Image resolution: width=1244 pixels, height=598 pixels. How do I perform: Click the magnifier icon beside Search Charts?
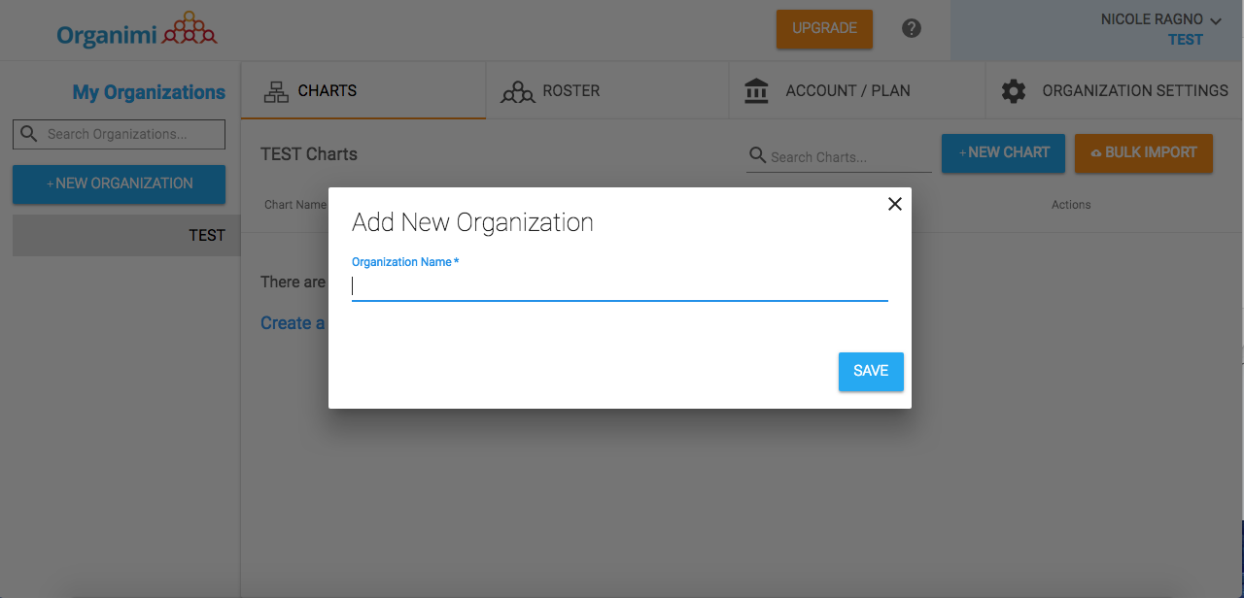(757, 156)
